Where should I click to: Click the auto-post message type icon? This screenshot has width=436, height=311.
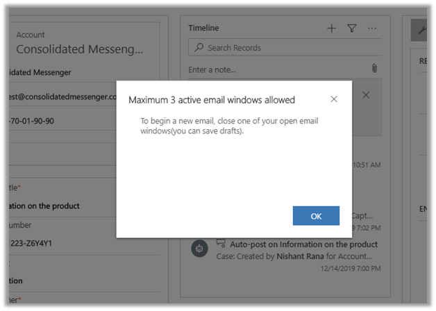[222, 244]
